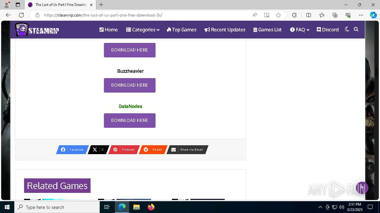Open the Windows Start menu
Image resolution: width=380 pixels, height=213 pixels.
7,207
